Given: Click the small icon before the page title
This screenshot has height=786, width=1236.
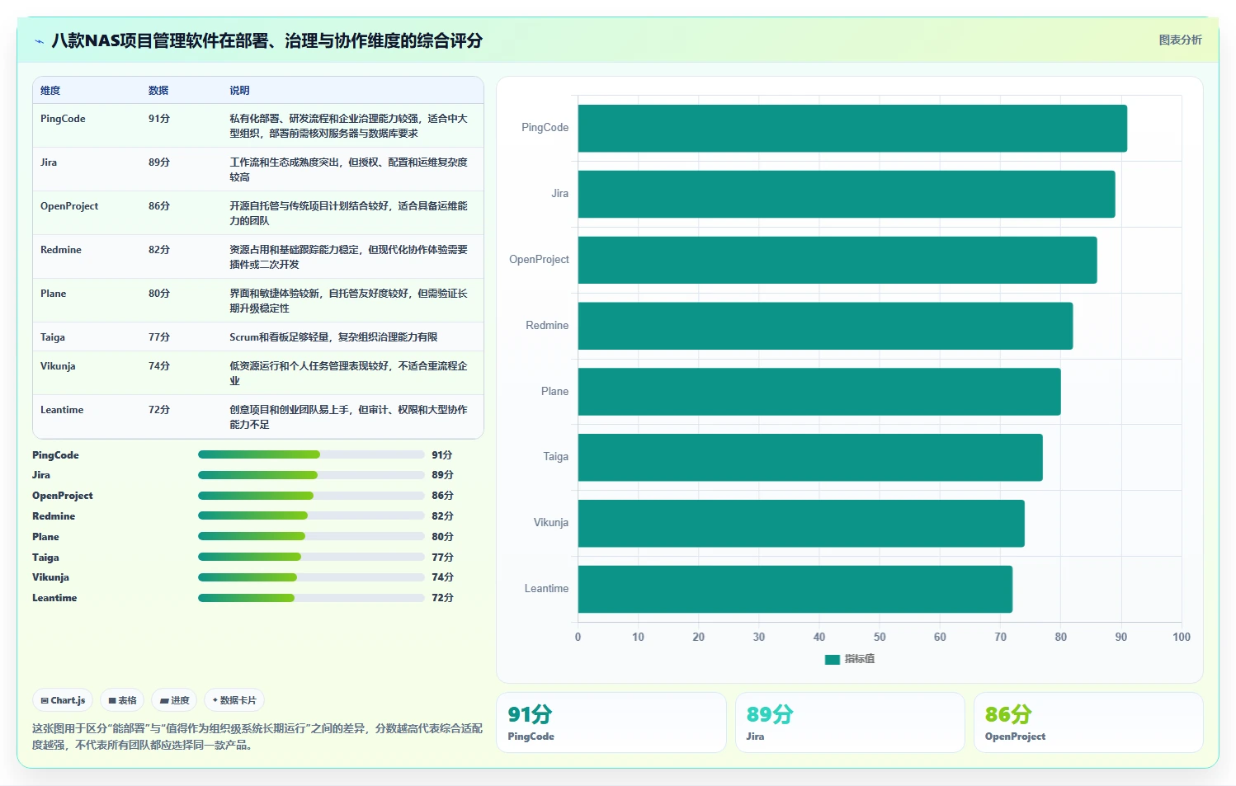Looking at the screenshot, I should click(x=39, y=41).
